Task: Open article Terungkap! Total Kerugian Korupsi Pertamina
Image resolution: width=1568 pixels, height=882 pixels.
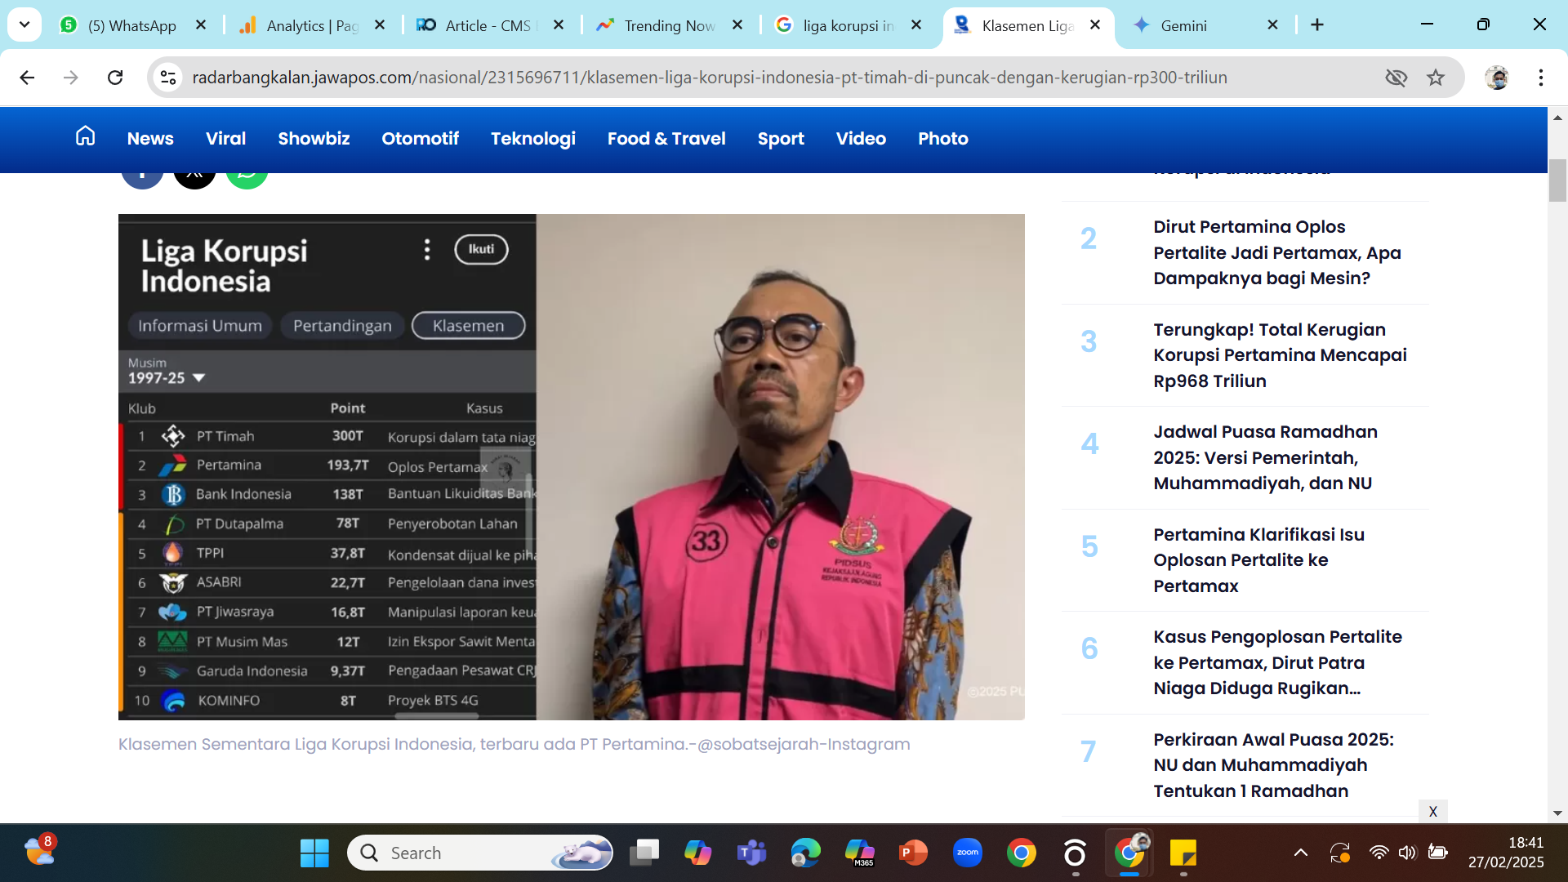Action: coord(1280,355)
